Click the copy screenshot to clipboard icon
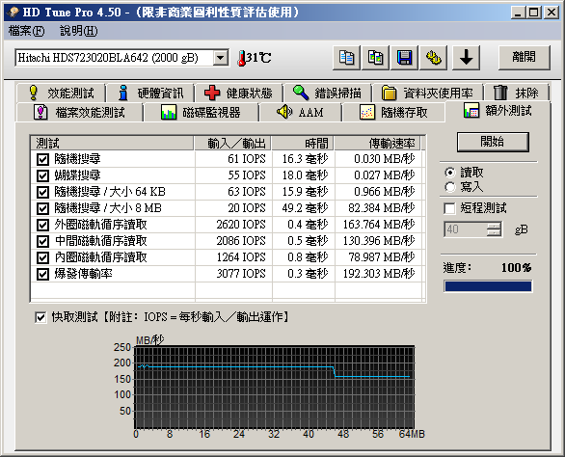 [x=375, y=58]
